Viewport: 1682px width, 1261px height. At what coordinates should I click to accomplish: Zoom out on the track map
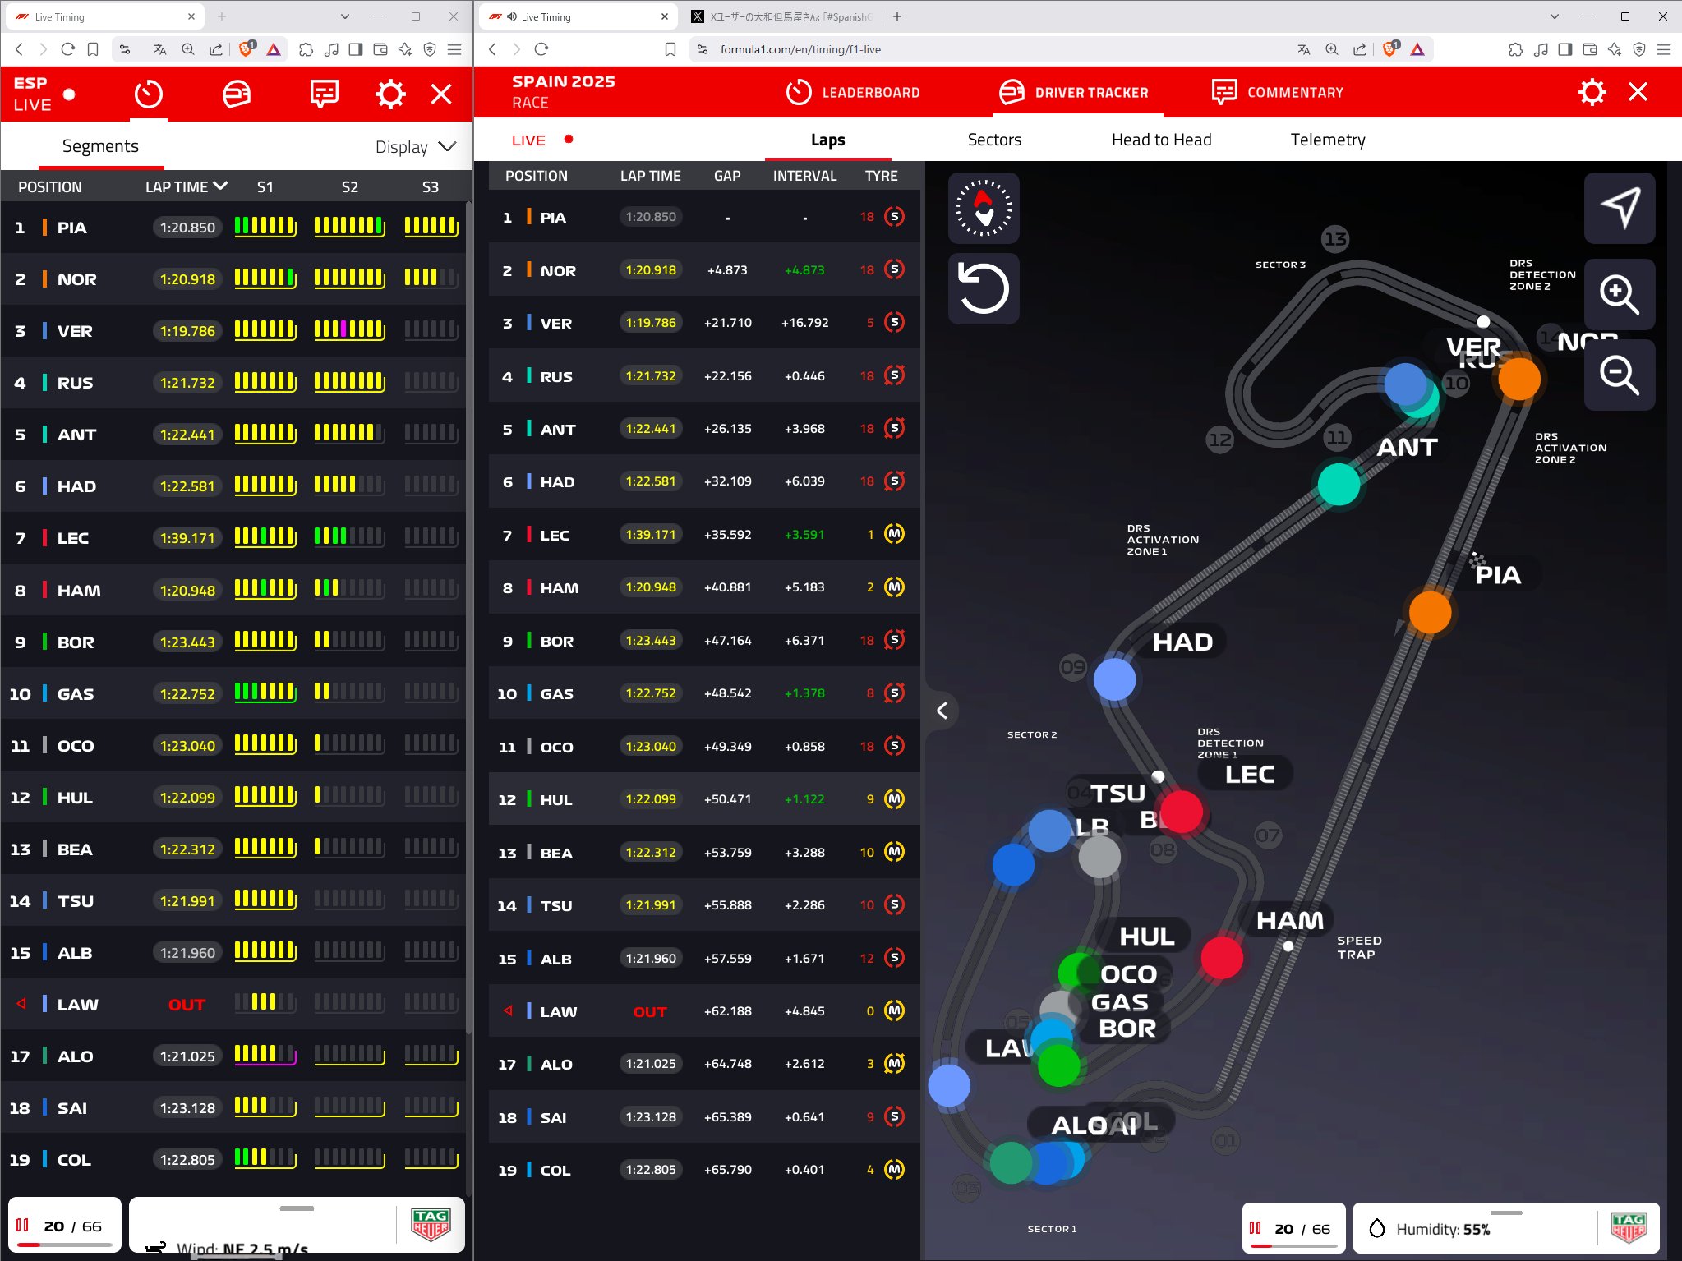(x=1620, y=375)
